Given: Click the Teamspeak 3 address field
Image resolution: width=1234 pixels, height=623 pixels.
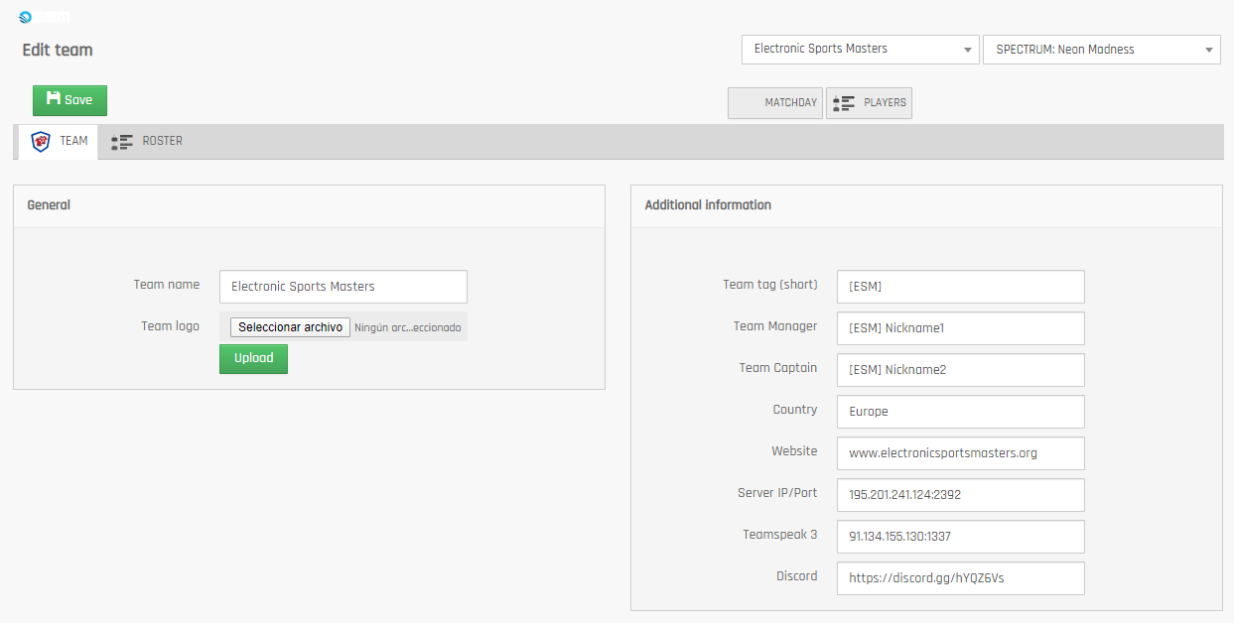Looking at the screenshot, I should tap(961, 537).
